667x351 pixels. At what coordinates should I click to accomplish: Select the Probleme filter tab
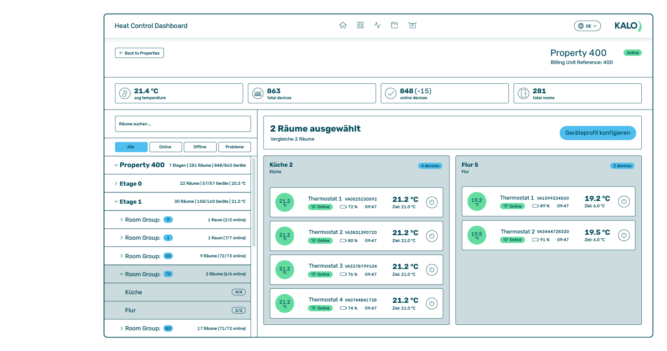click(x=235, y=147)
